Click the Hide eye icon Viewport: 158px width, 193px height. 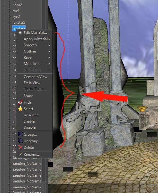coord(20,102)
